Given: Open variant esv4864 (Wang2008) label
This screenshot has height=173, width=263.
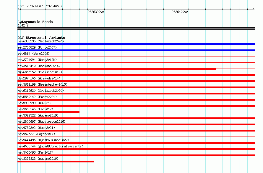Looking at the screenshot, I should click(34, 54).
